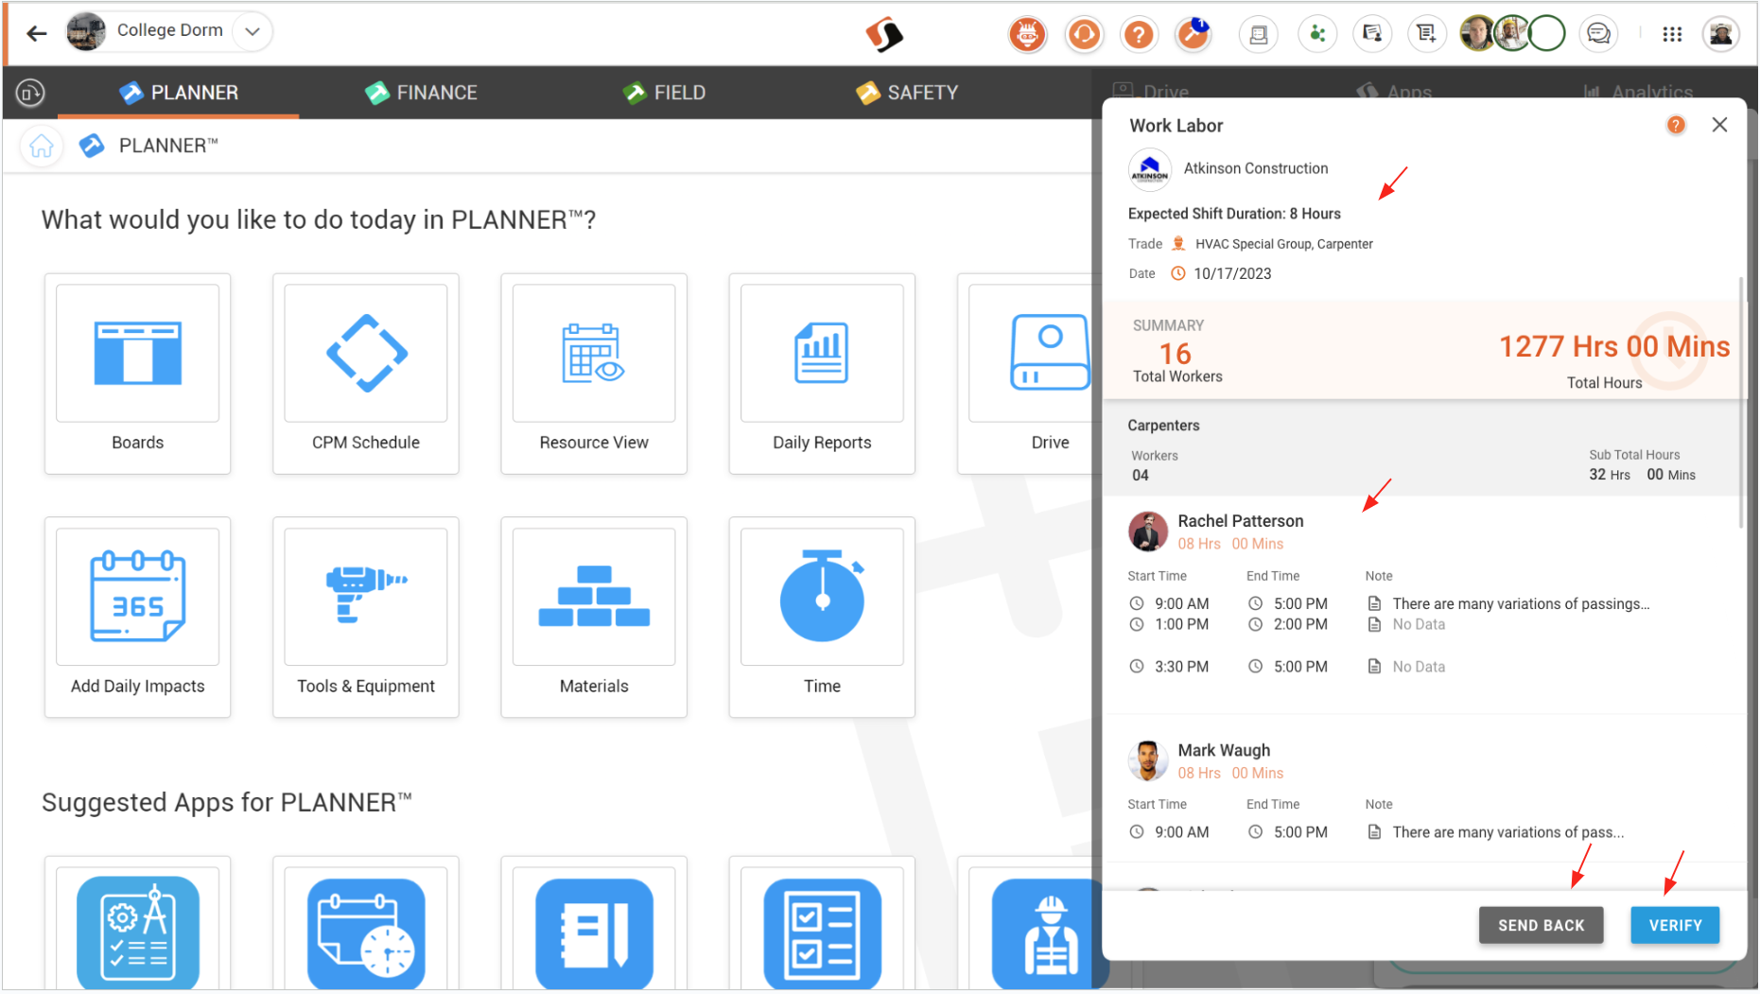1760x994 pixels.
Task: Switch to the Analytics tab
Action: pos(1638,92)
